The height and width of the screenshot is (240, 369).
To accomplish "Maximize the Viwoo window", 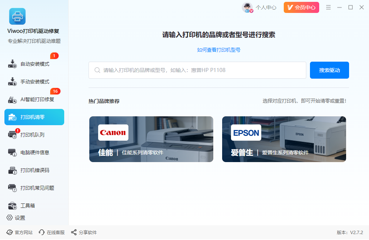I will coord(351,7).
